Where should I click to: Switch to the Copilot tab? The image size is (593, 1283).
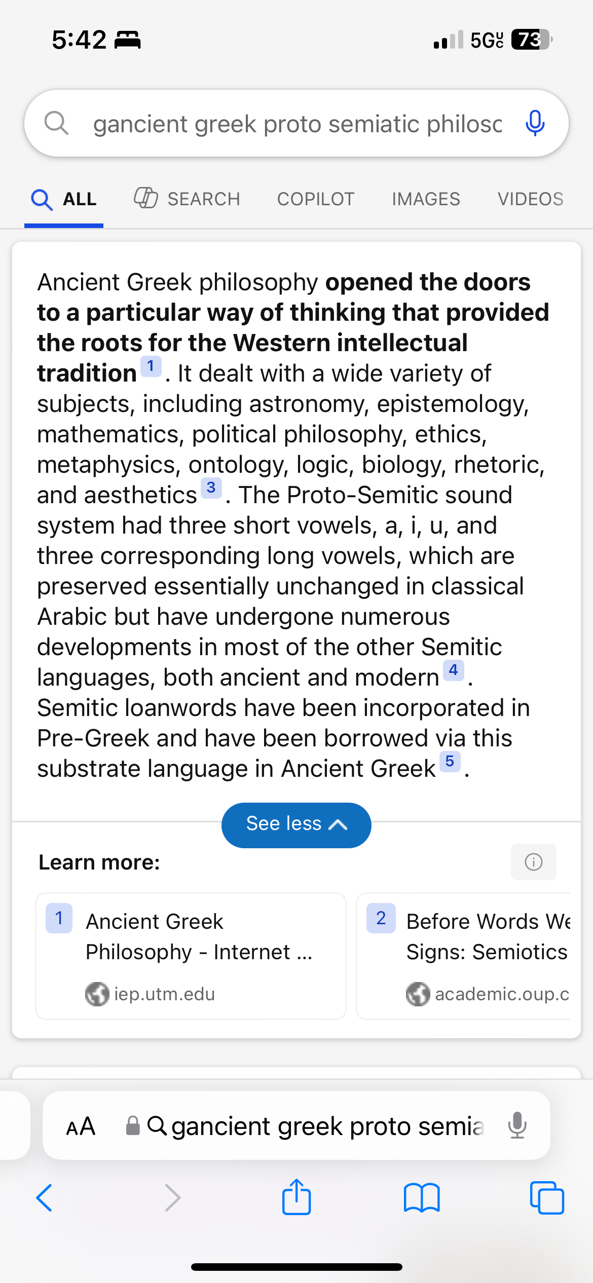(x=316, y=199)
